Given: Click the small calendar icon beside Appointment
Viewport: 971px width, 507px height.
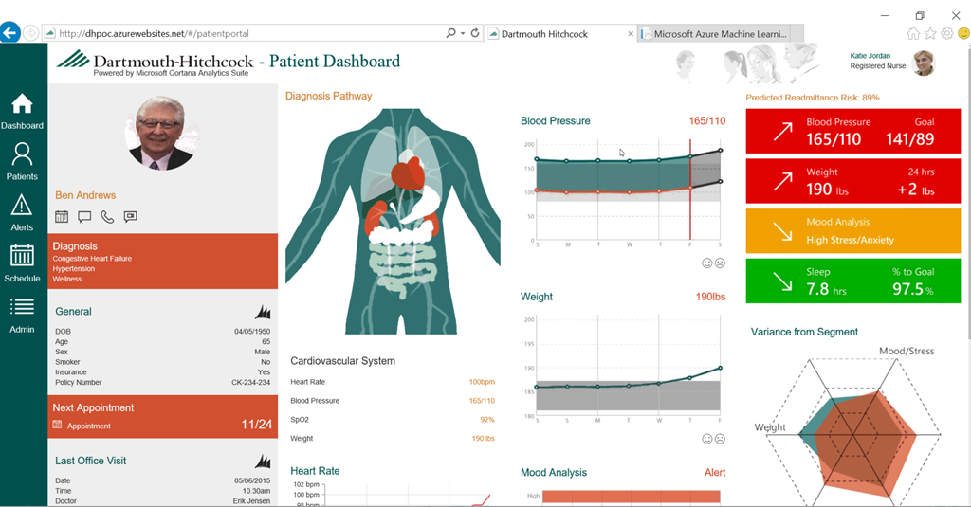Looking at the screenshot, I should 58,425.
